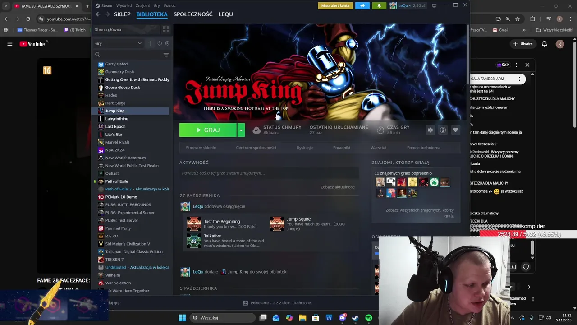Open Jump King settings gear icon

point(430,130)
